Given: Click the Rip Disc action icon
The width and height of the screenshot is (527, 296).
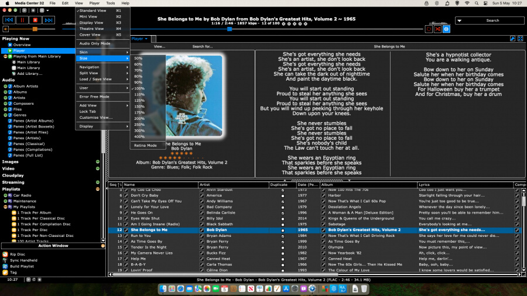Looking at the screenshot, I should [5, 254].
